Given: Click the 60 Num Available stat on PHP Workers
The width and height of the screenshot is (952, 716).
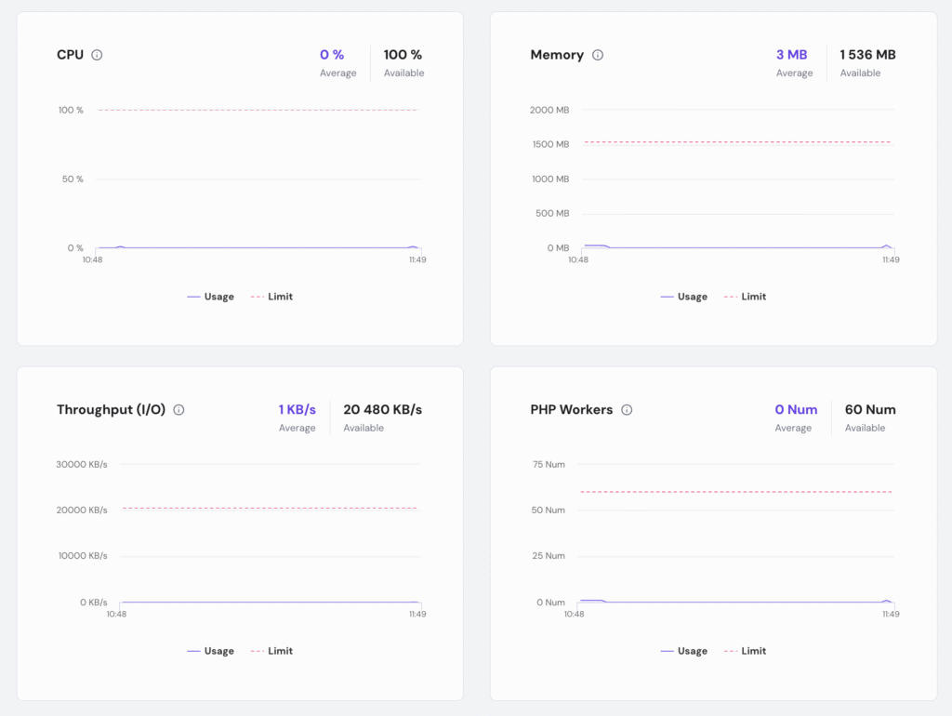Looking at the screenshot, I should 869,418.
